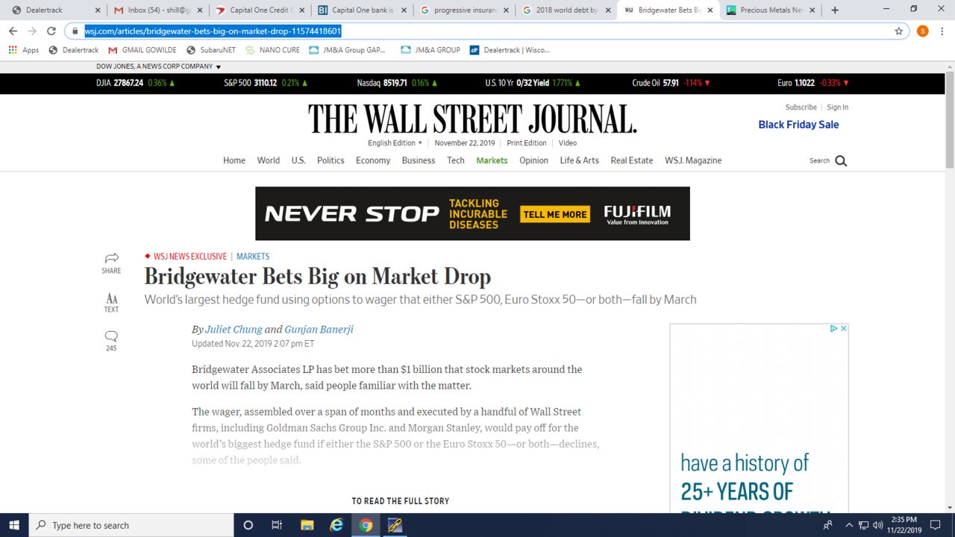Click the DJIA ticker quote
The width and height of the screenshot is (955, 537).
(136, 83)
